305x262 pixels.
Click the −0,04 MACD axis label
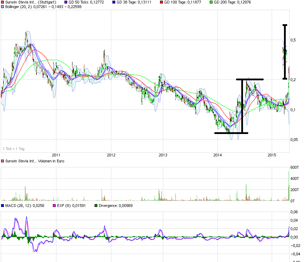296,254
